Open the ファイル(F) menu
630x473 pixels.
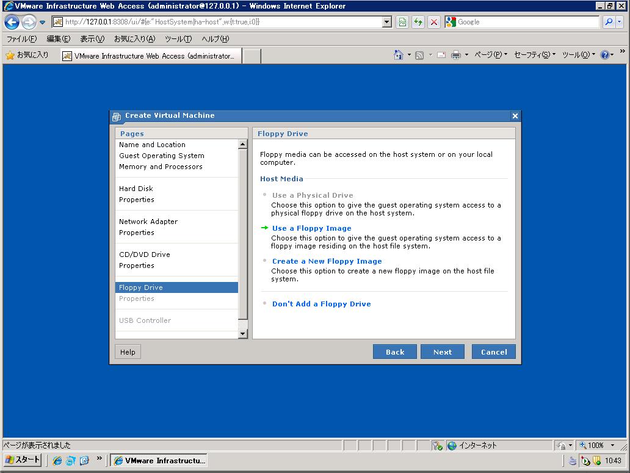(21, 39)
